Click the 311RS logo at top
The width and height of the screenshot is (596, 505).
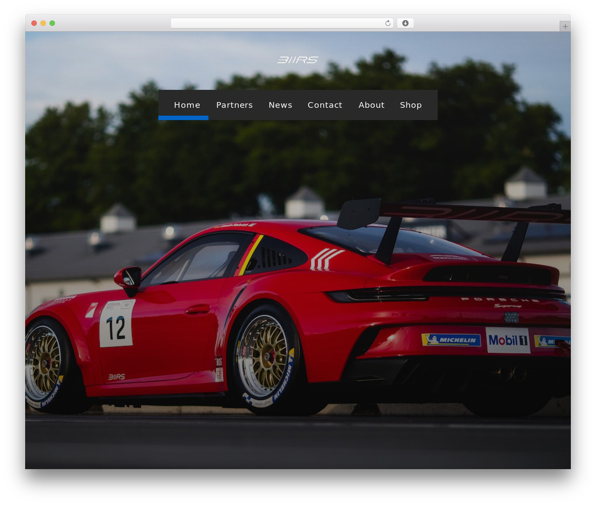(x=298, y=60)
